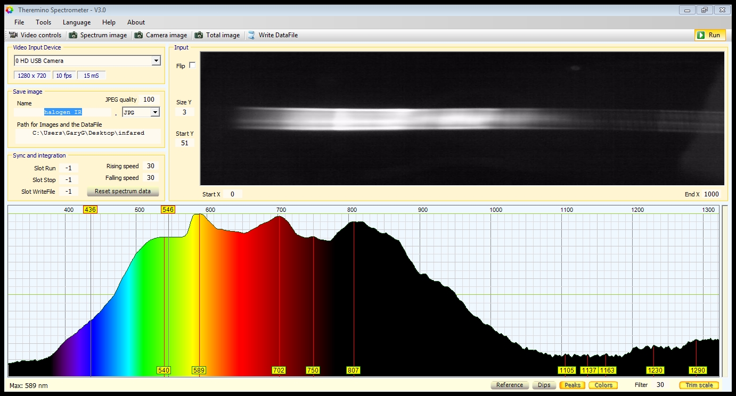The width and height of the screenshot is (736, 396).
Task: Click the 589 nm peak label marker
Action: click(199, 370)
